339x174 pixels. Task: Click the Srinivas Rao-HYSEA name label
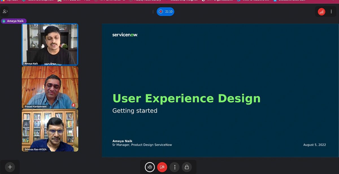[35, 149]
